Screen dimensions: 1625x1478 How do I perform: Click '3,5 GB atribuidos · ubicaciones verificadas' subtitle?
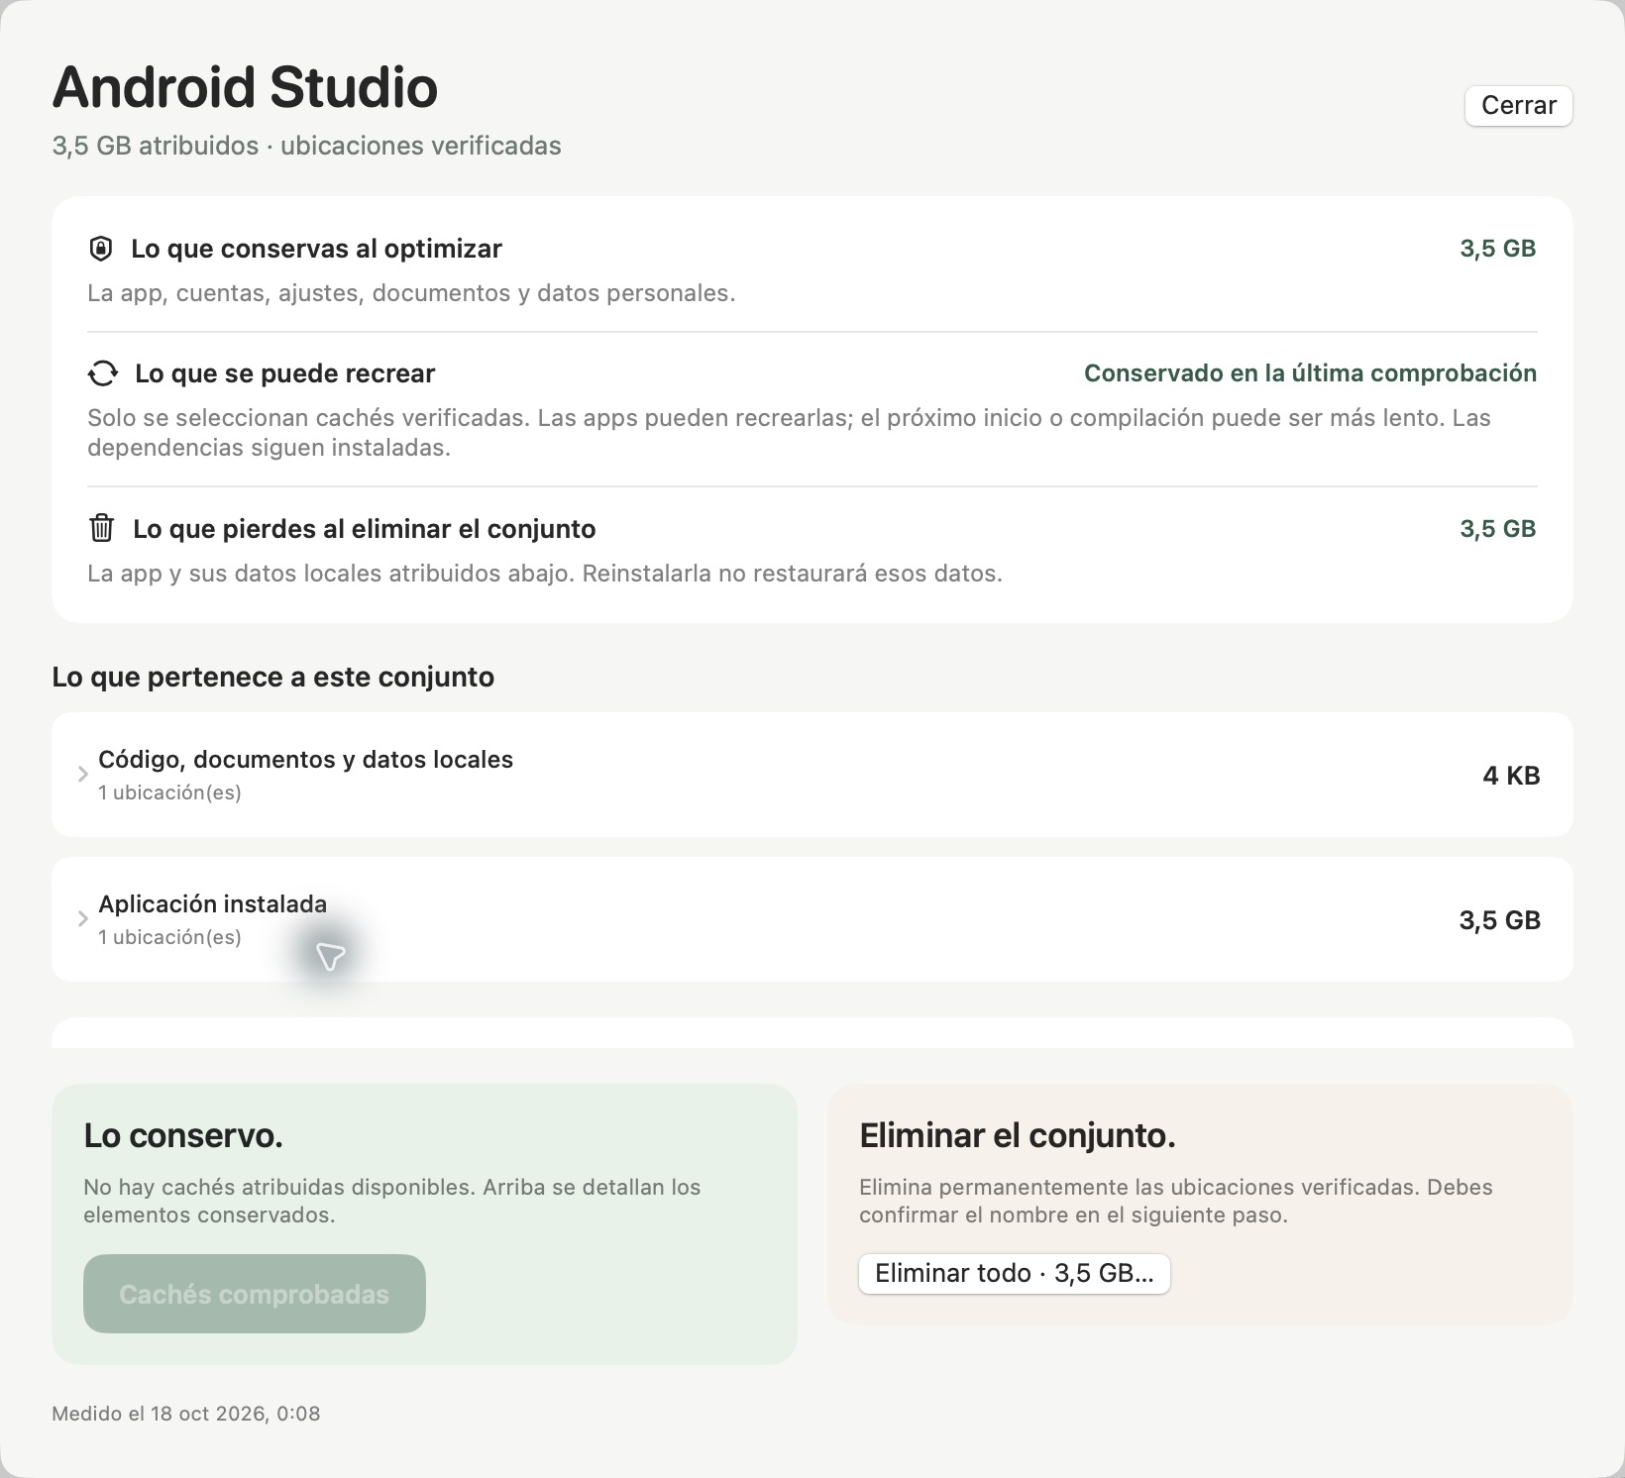point(306,146)
